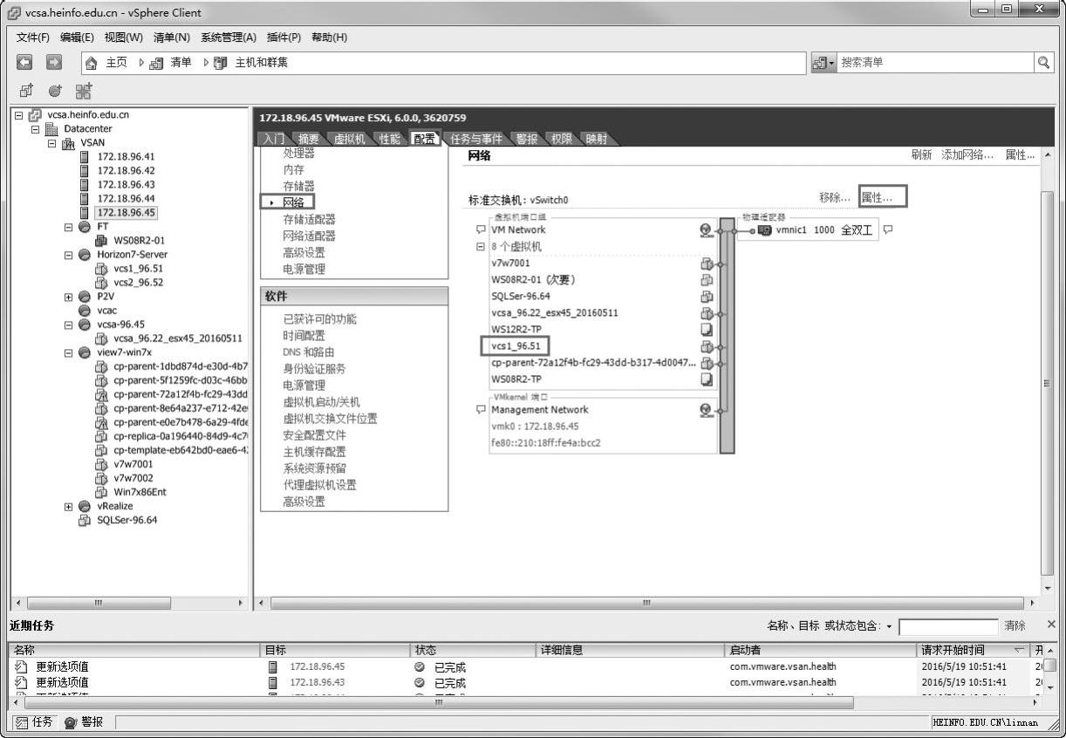Screen dimensions: 1066x738
Task: Click the Management Network info balloon icon
Action: click(481, 410)
